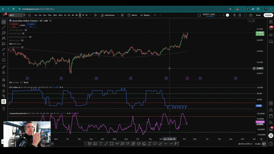Image resolution: width=274 pixels, height=154 pixels.
Task: Take a chart snapshot with camera icon
Action: pos(250,15)
